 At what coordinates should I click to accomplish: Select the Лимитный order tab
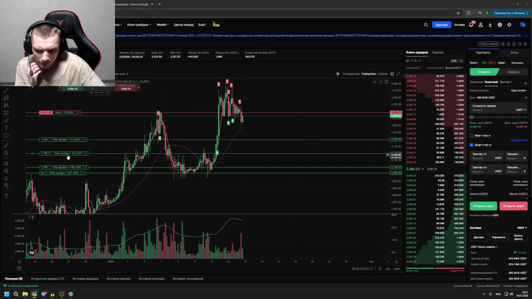tap(476, 82)
